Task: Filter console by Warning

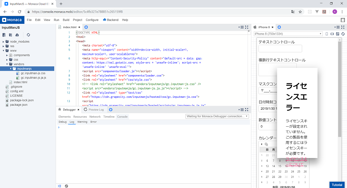Action: coord(82,122)
